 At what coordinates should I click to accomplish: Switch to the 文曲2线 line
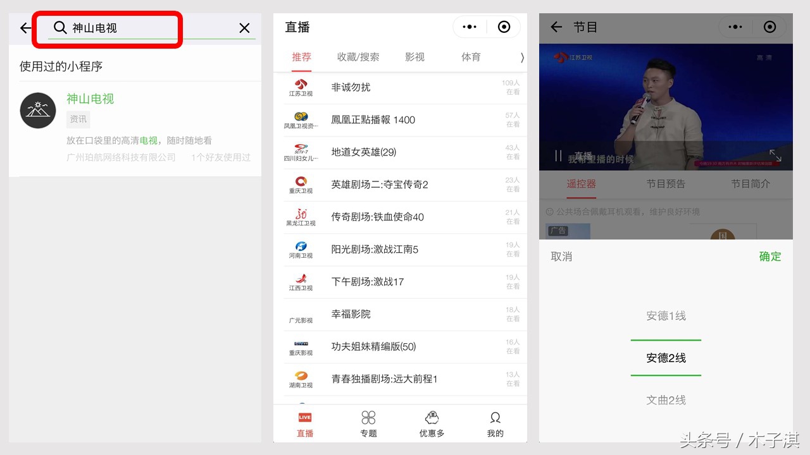click(x=666, y=400)
